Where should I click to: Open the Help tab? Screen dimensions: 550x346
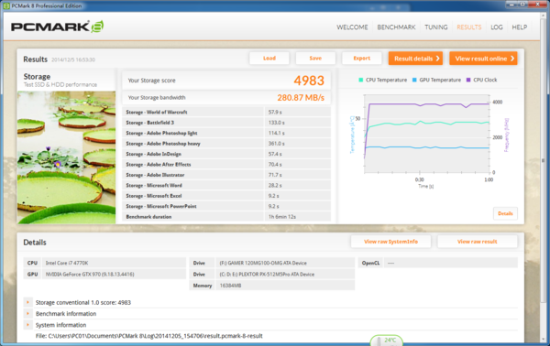(x=519, y=27)
